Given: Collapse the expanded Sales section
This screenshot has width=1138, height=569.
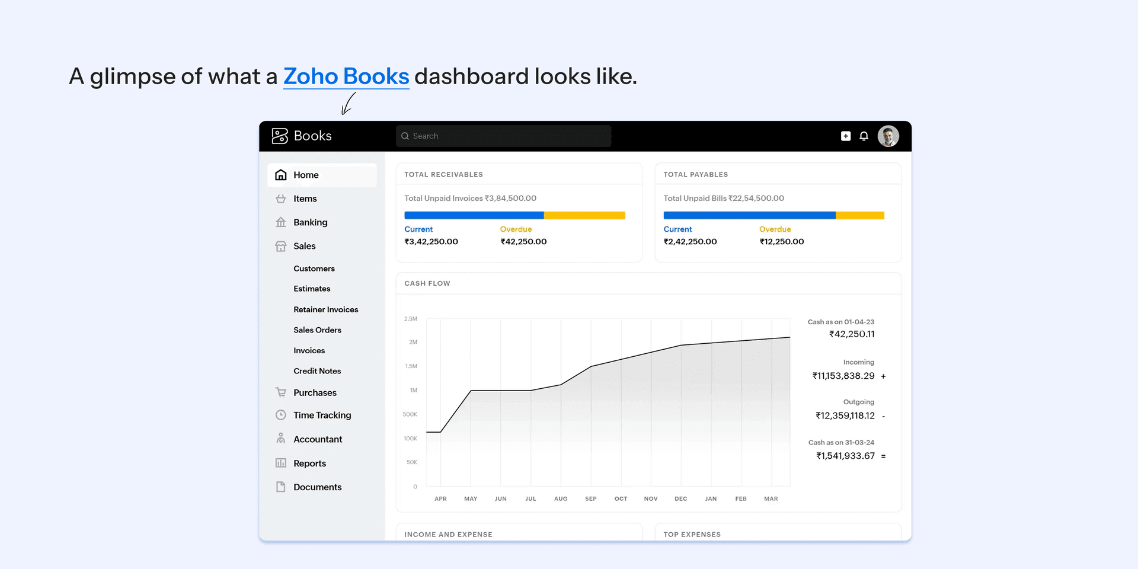Looking at the screenshot, I should coord(304,246).
